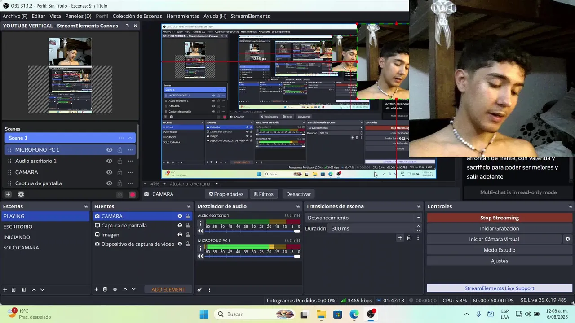Viewport: 575px width, 323px height.
Task: Open Ajustes button in Controles
Action: (x=499, y=261)
